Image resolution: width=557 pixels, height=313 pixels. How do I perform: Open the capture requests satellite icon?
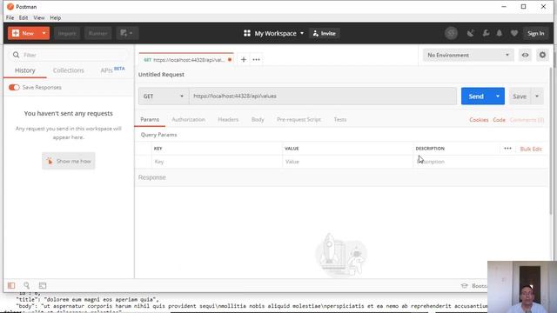coord(470,33)
